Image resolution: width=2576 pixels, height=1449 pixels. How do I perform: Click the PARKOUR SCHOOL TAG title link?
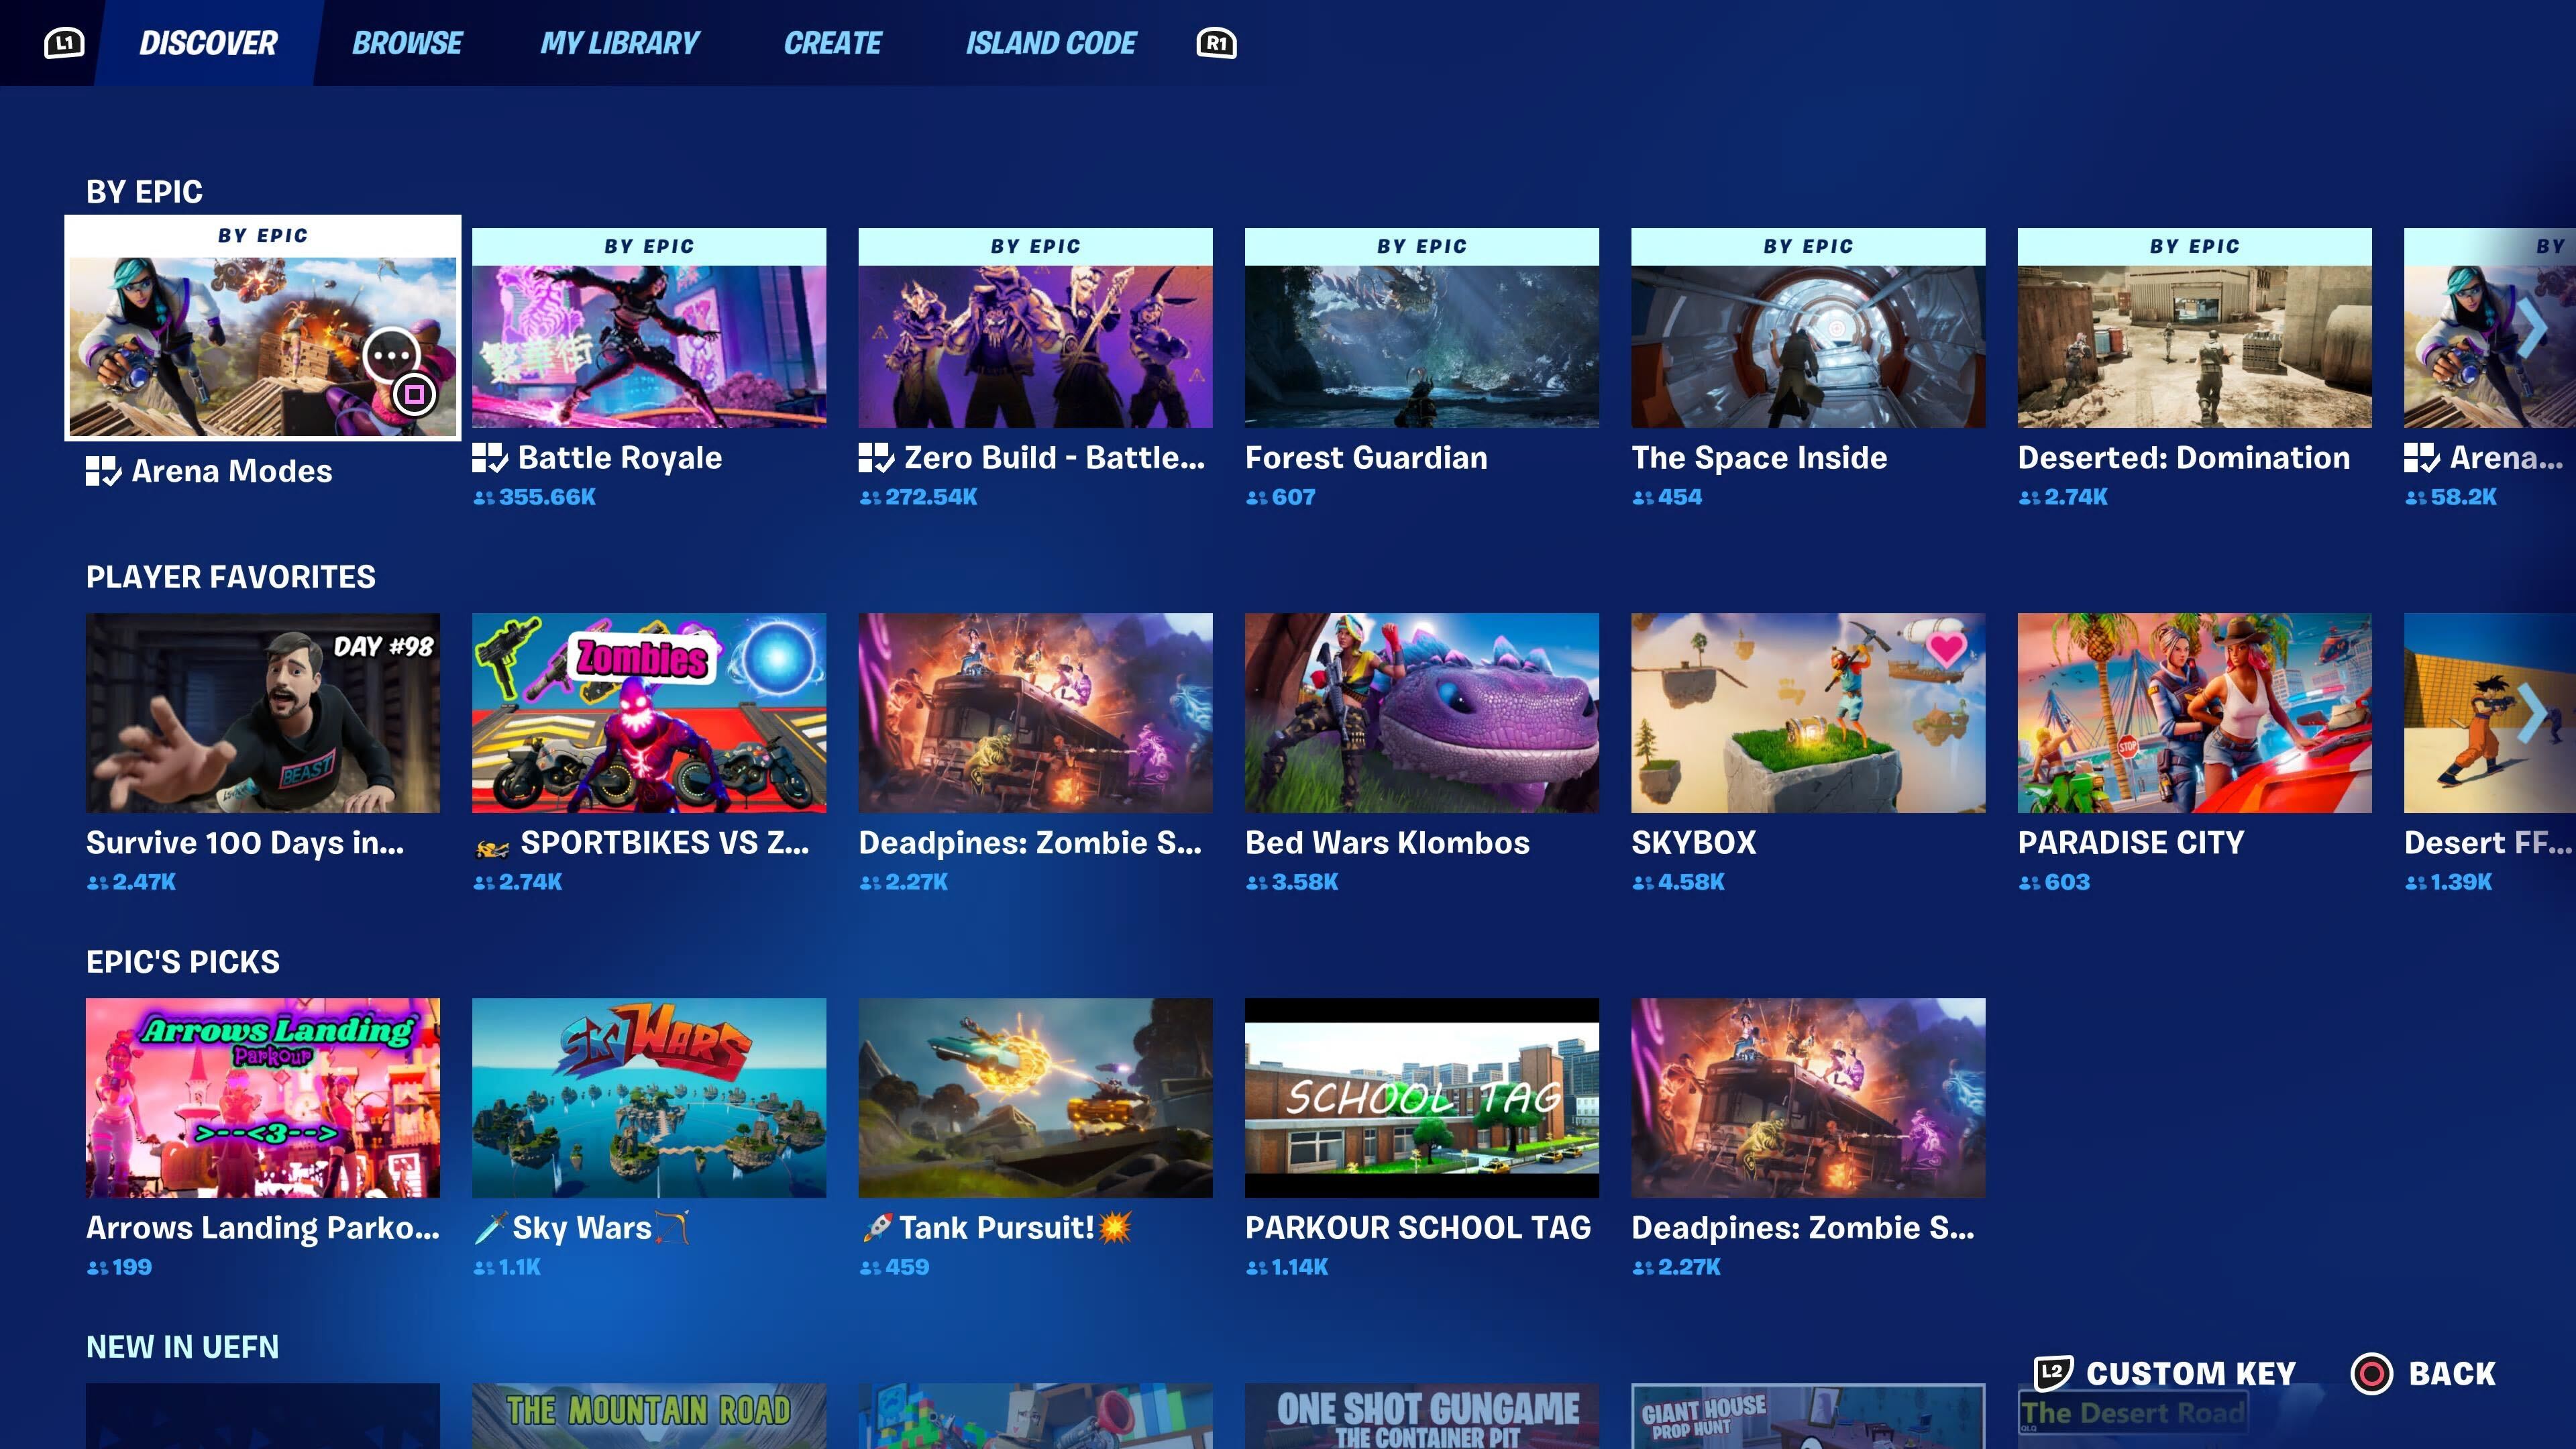(x=1417, y=1227)
